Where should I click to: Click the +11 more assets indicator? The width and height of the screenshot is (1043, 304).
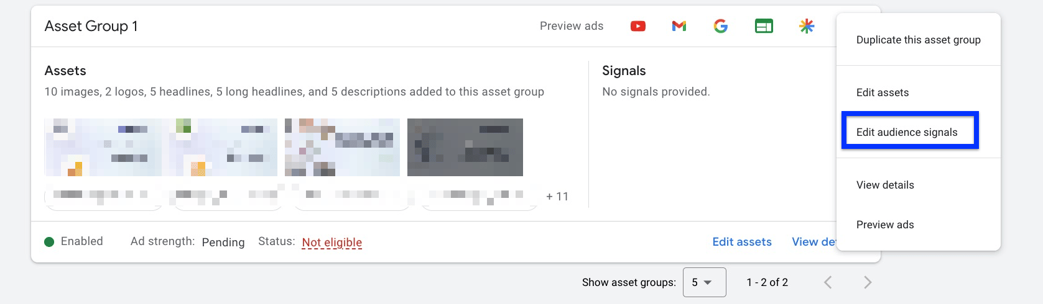coord(557,197)
